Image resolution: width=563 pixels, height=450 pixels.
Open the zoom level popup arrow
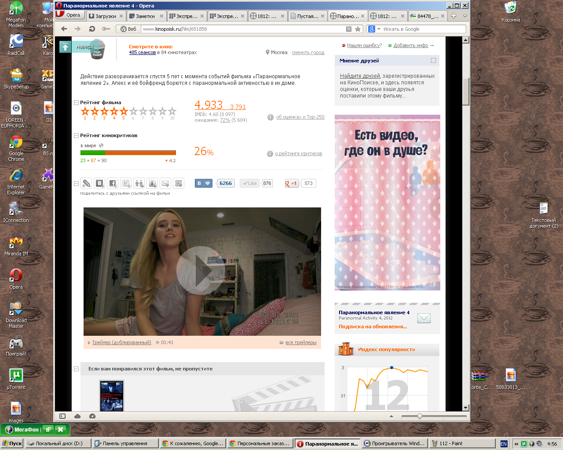click(x=391, y=416)
